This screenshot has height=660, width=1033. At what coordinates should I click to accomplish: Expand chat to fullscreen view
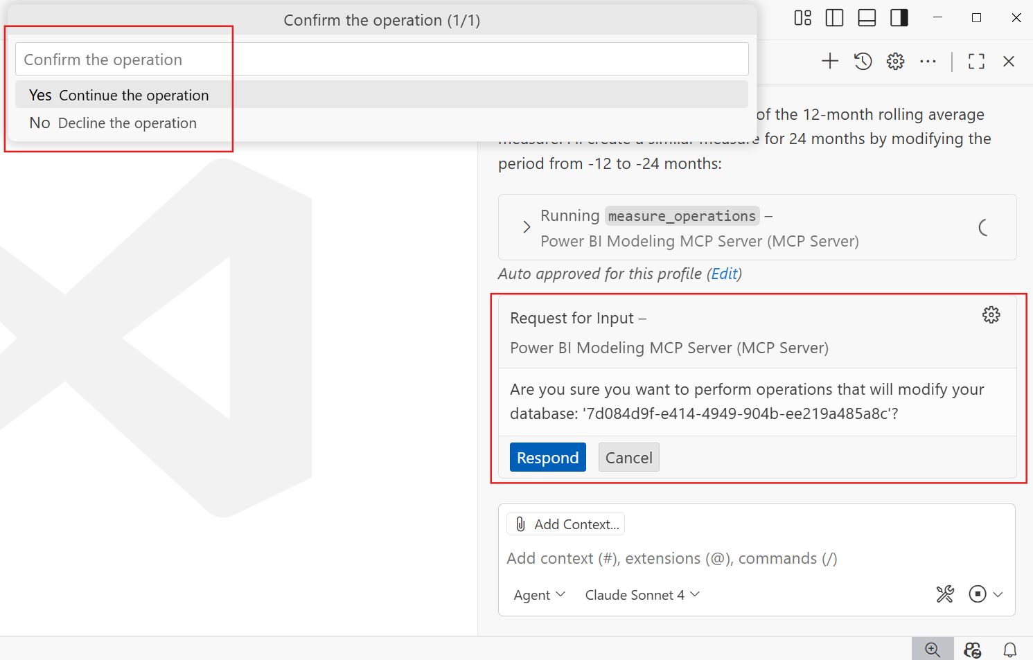tap(975, 61)
